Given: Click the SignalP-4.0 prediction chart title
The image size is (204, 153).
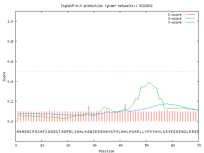Looking at the screenshot, I should coord(106,6).
